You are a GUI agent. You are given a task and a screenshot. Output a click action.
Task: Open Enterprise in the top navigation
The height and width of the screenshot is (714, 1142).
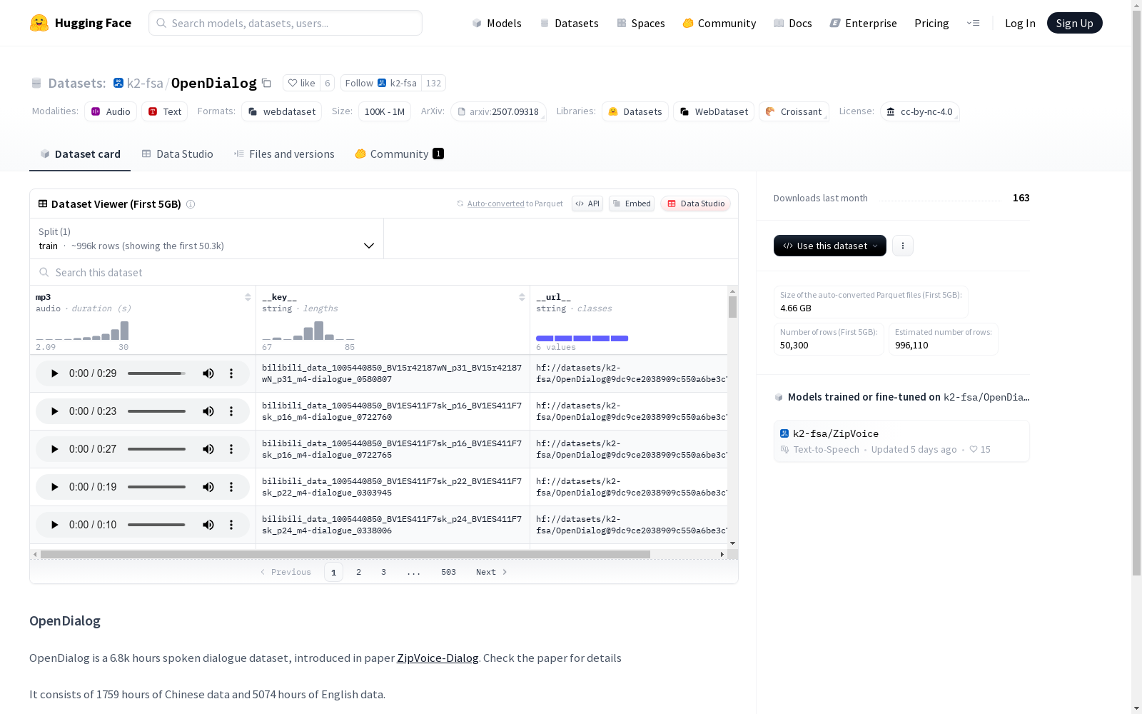coord(863,23)
